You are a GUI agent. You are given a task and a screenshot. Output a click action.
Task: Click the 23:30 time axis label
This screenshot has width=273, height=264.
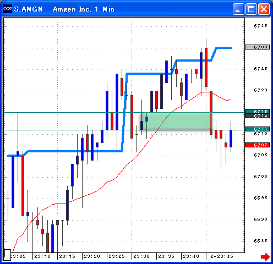click(141, 256)
